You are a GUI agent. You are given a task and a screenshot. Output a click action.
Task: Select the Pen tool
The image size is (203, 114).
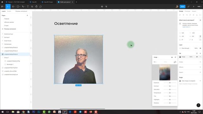click(x=23, y=7)
